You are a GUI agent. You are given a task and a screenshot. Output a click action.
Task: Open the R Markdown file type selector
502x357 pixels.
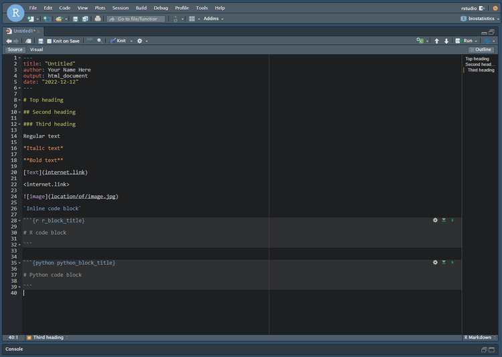(480, 338)
